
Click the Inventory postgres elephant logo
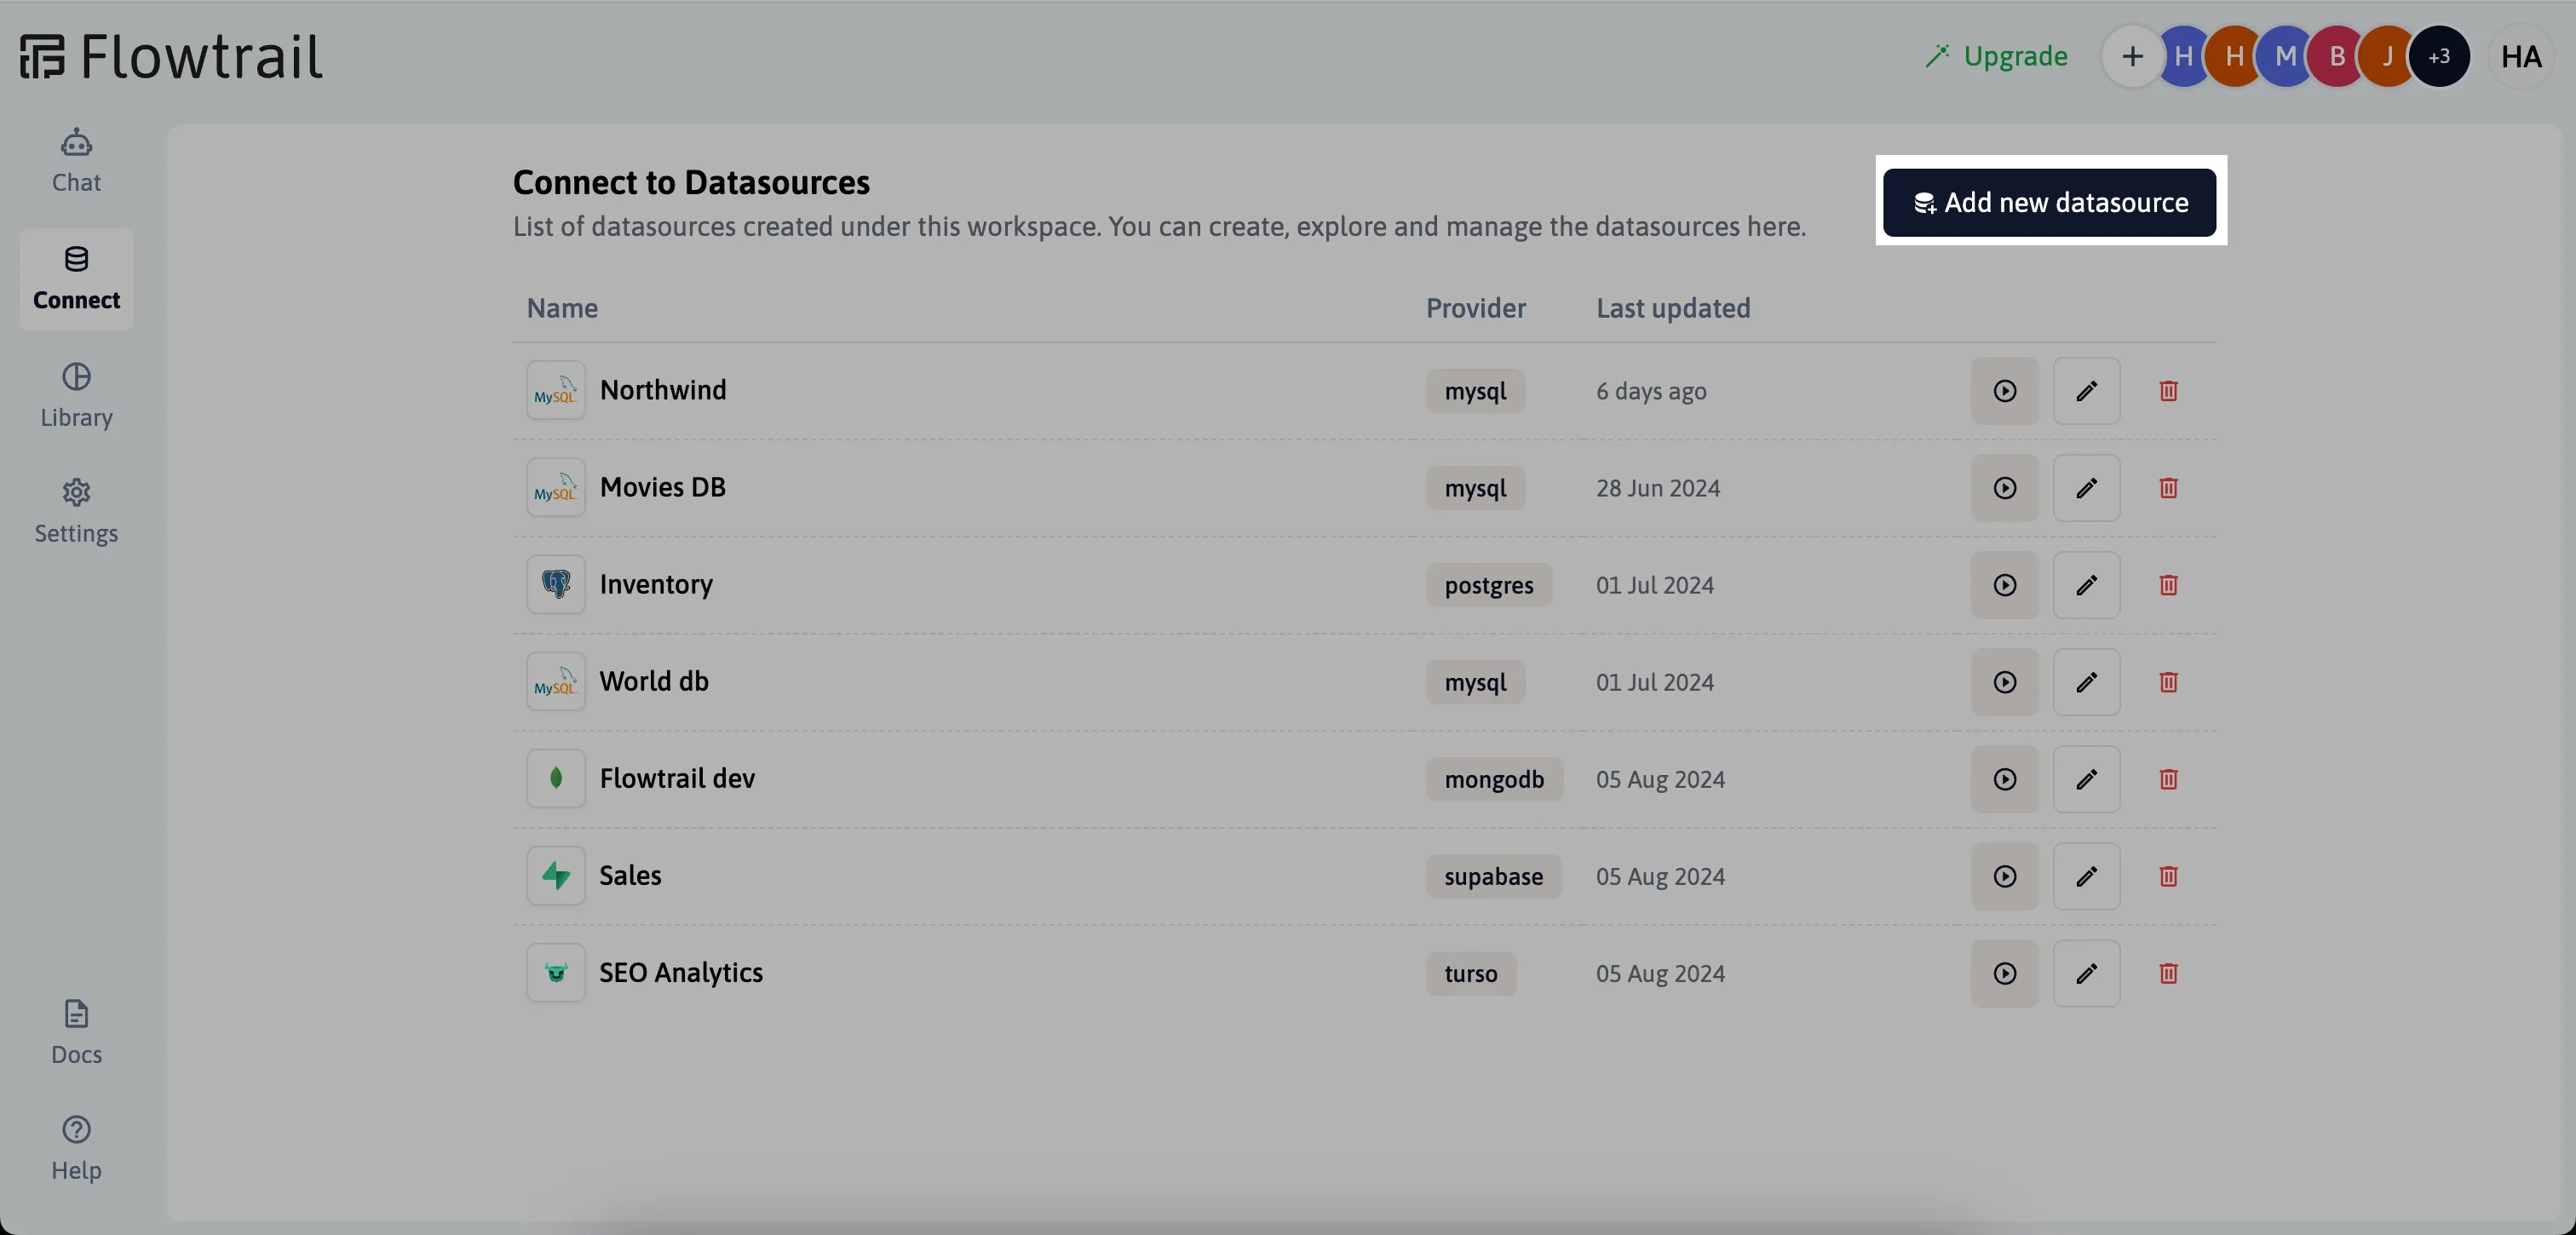(x=556, y=585)
